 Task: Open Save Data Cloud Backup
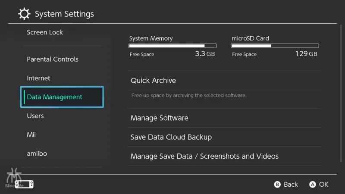click(224, 137)
